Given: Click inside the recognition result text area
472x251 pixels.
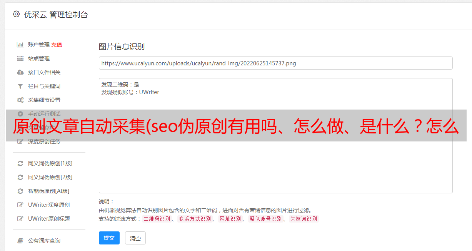Looking at the screenshot, I should (x=275, y=135).
